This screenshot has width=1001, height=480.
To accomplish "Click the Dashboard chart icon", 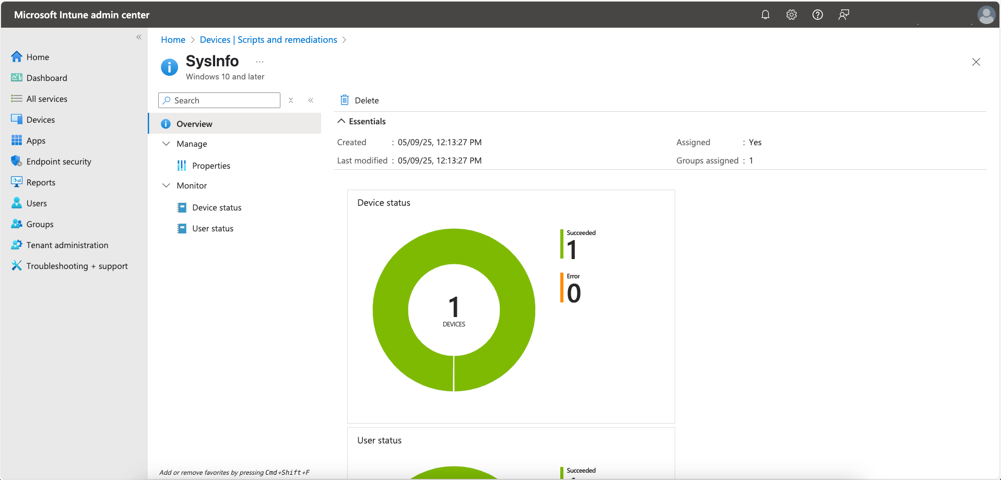I will [x=17, y=77].
